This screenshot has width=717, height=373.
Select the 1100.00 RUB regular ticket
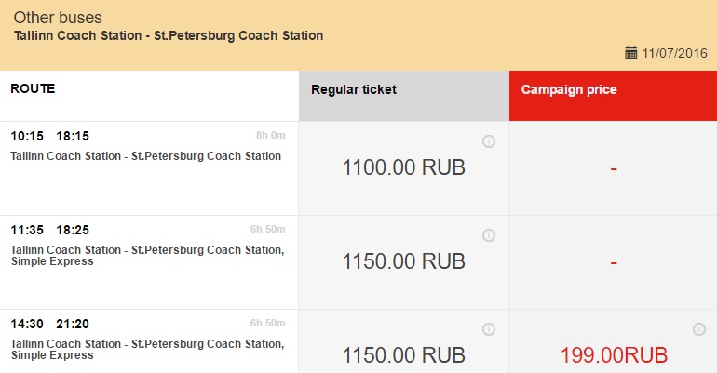click(404, 167)
